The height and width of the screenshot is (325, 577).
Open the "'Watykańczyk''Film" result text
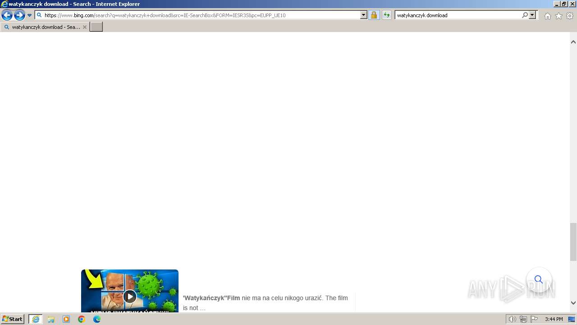pyautogui.click(x=211, y=298)
